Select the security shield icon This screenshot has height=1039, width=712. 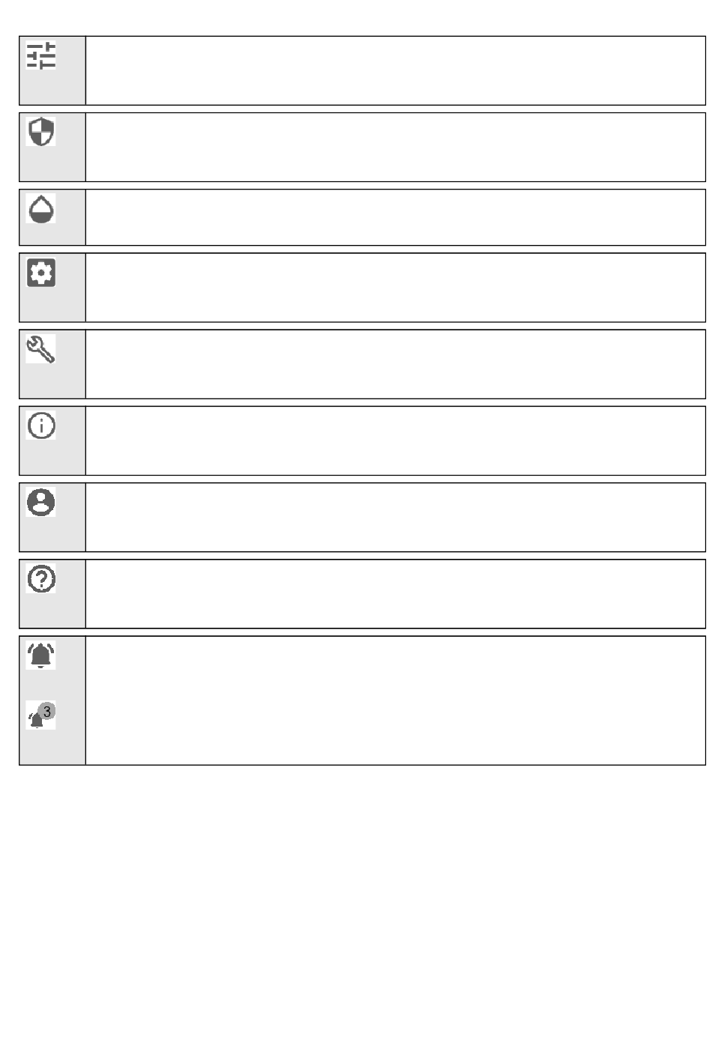[41, 131]
